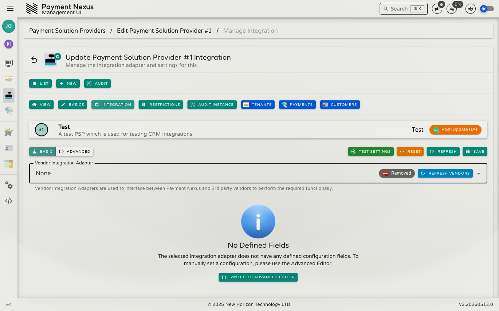Click the REFRESH VENDORS button
499x311 pixels.
coord(445,174)
